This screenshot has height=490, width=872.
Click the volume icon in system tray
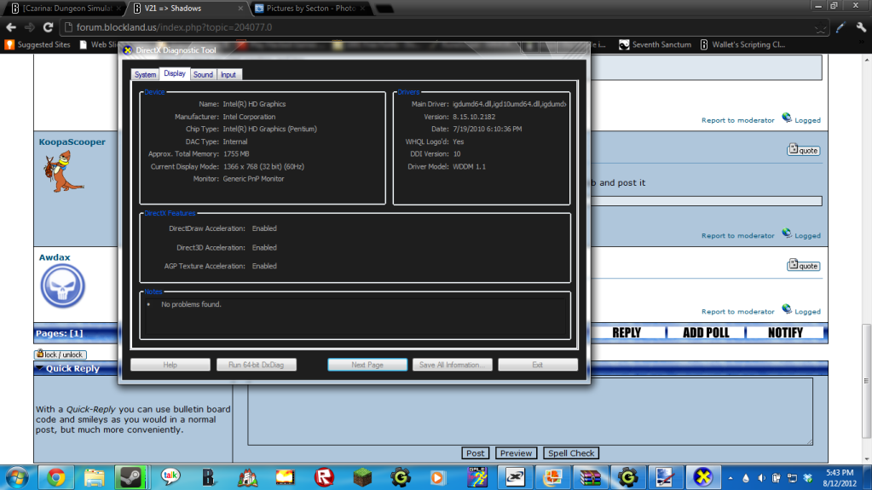(x=761, y=478)
